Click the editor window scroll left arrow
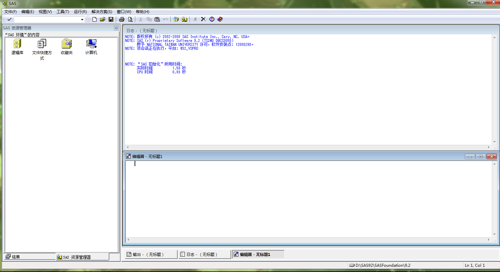This screenshot has width=500, height=272. point(128,240)
